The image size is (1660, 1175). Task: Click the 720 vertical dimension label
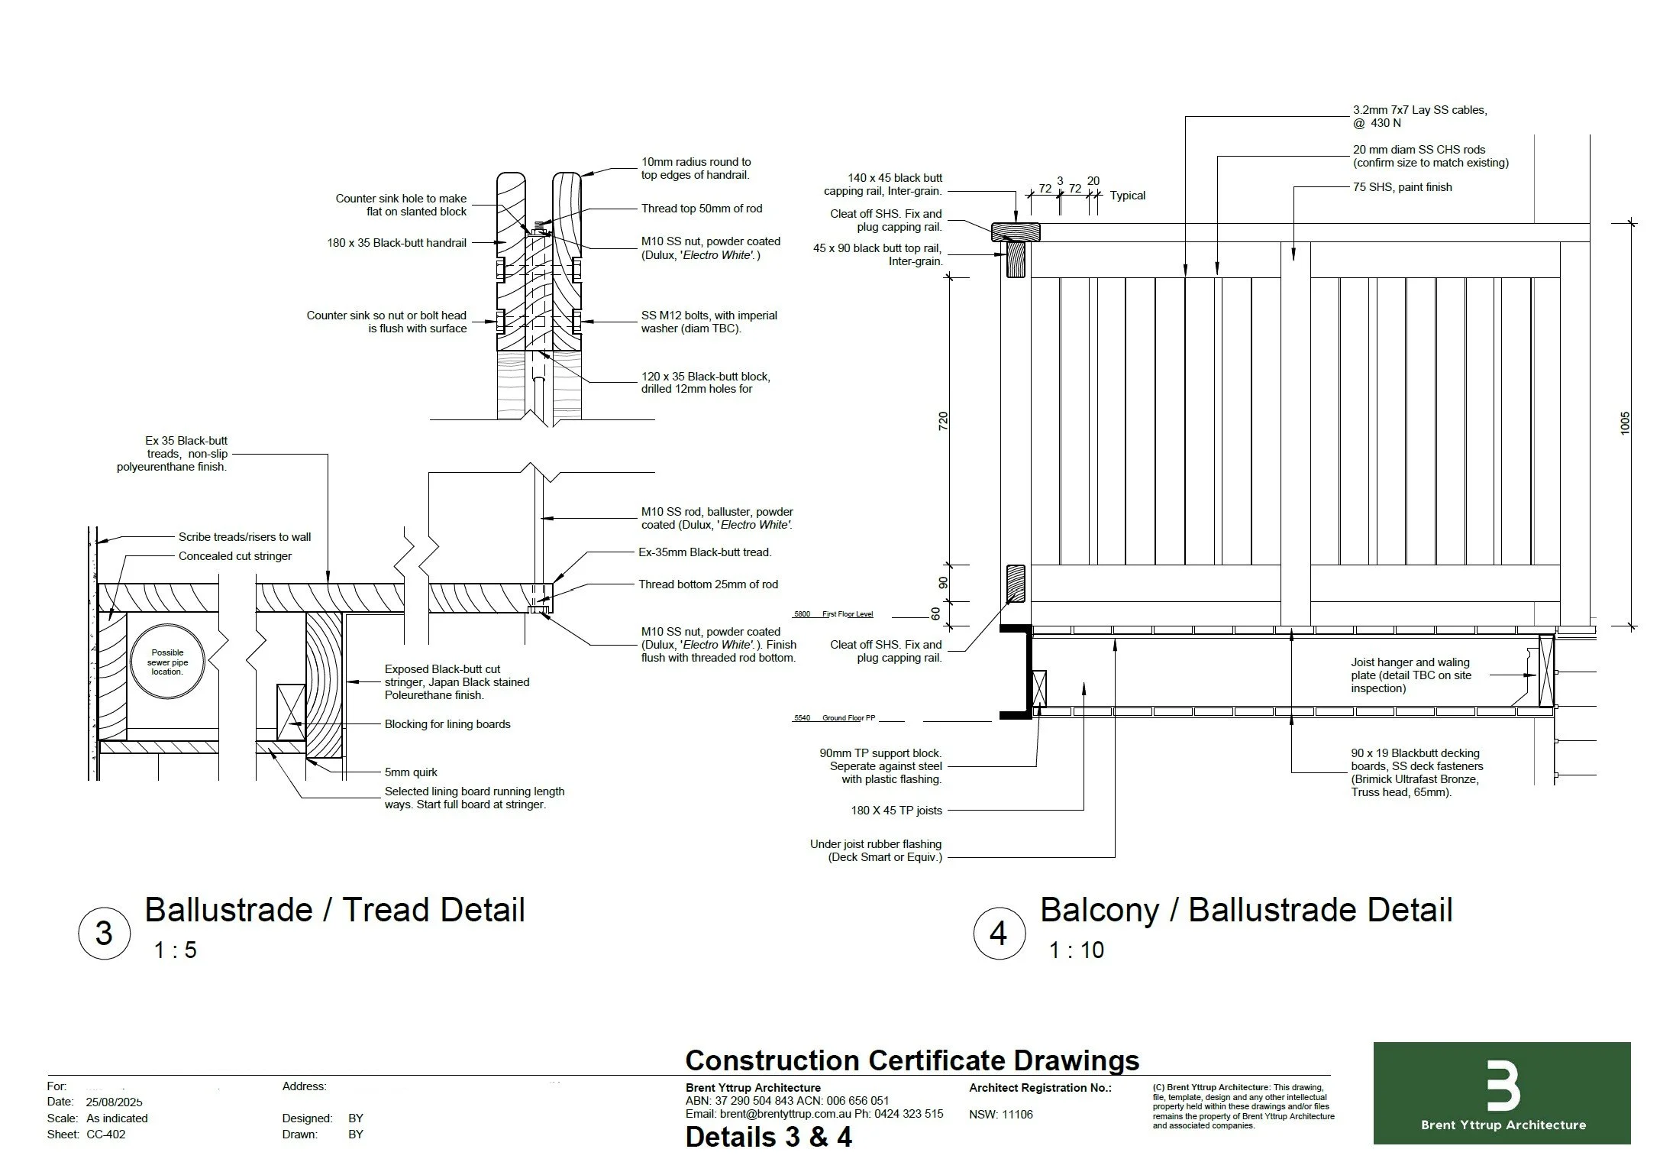(x=943, y=421)
